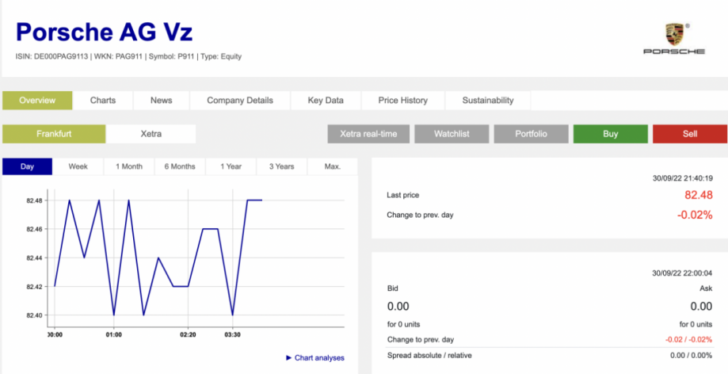The width and height of the screenshot is (728, 374).
Task: Click the timestamp 30/09/22 21:40:19
Action: [683, 178]
